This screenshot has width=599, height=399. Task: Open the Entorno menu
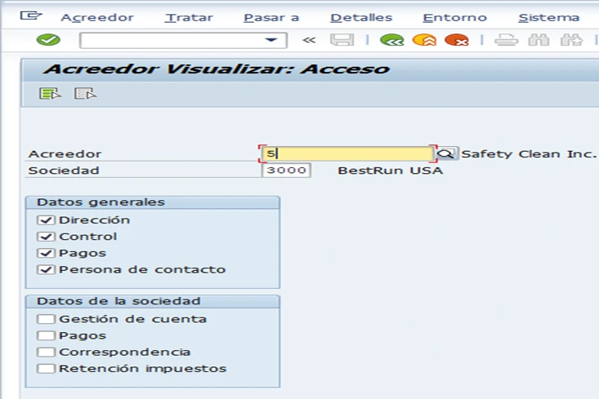pyautogui.click(x=454, y=18)
